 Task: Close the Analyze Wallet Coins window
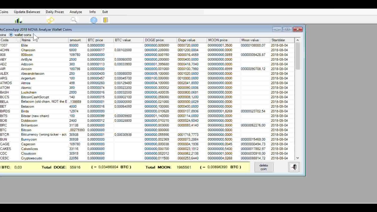point(298,29)
